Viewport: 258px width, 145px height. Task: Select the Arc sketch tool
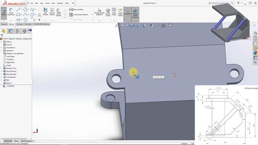point(25,14)
